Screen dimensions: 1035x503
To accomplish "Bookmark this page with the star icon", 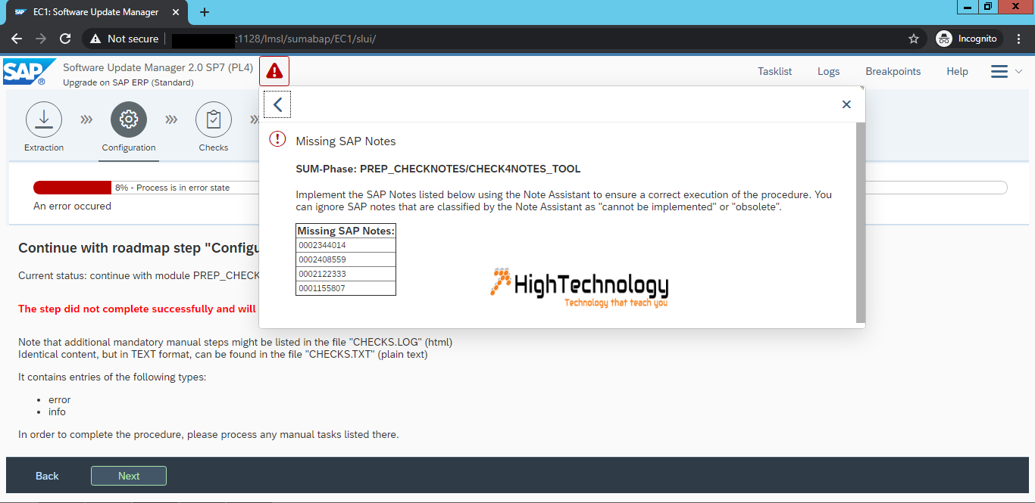I will point(914,39).
